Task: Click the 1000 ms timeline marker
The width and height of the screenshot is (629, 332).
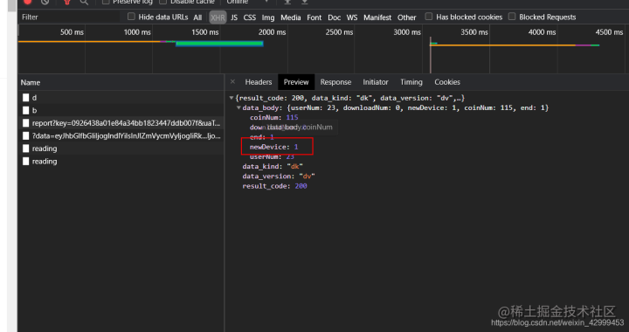Action: point(137,32)
